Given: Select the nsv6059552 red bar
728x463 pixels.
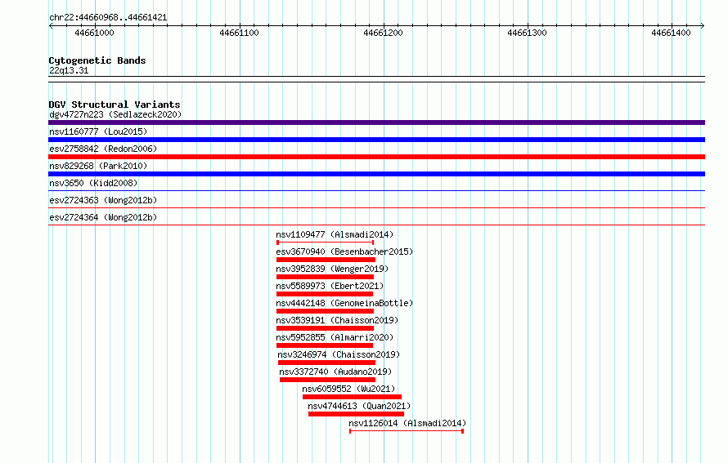Looking at the screenshot, I should tap(352, 397).
